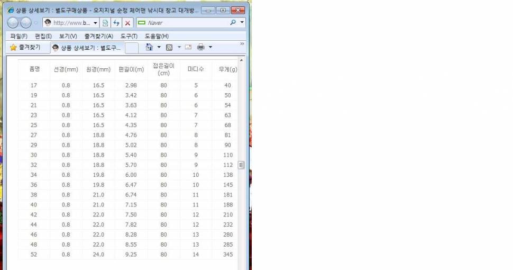513x270 pixels.
Task: Refresh the page with the Refresh icon
Action: pyautogui.click(x=116, y=23)
